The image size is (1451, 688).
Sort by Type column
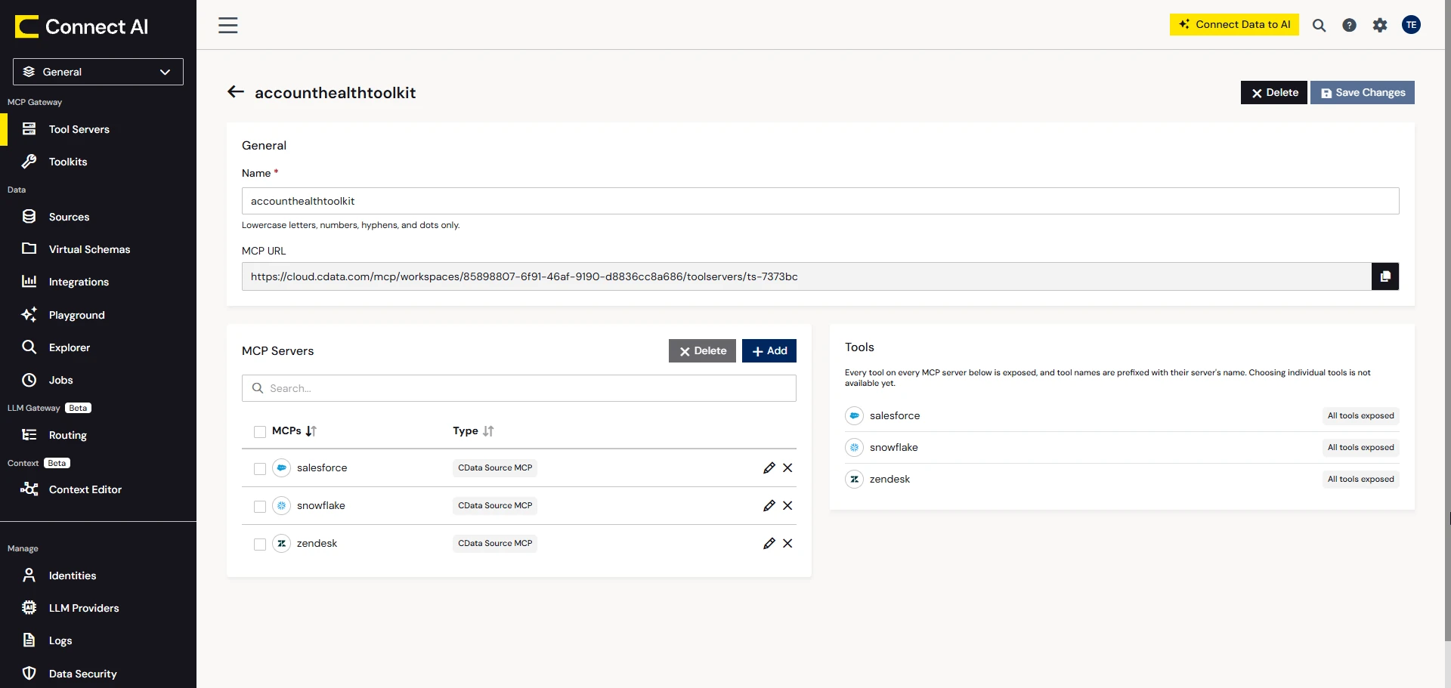[x=488, y=431]
